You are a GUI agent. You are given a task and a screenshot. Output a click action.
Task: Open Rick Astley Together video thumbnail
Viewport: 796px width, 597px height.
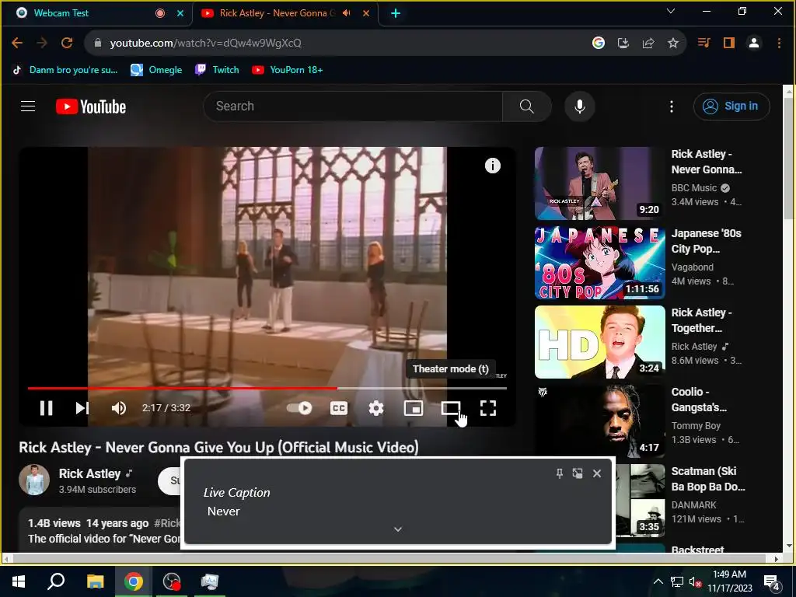tap(599, 342)
